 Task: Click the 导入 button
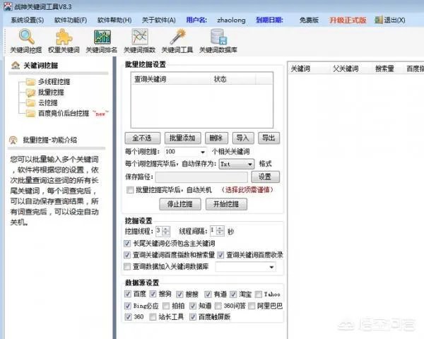pos(243,138)
